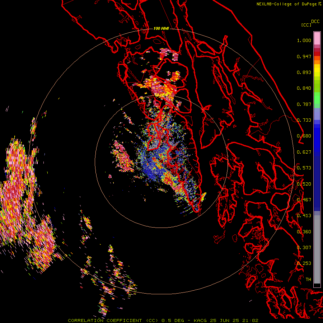Click the pink top segment of the color bar

317,38
